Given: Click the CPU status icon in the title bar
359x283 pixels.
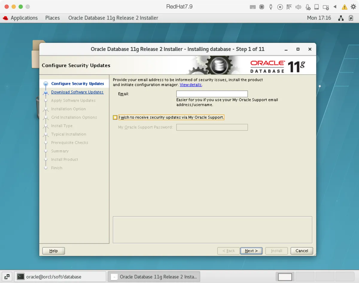Looking at the screenshot, I should pos(262,7).
